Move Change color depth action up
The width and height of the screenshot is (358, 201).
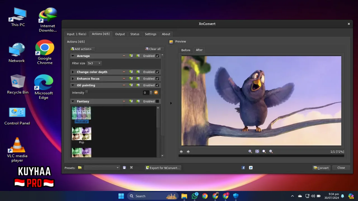pyautogui.click(x=131, y=72)
